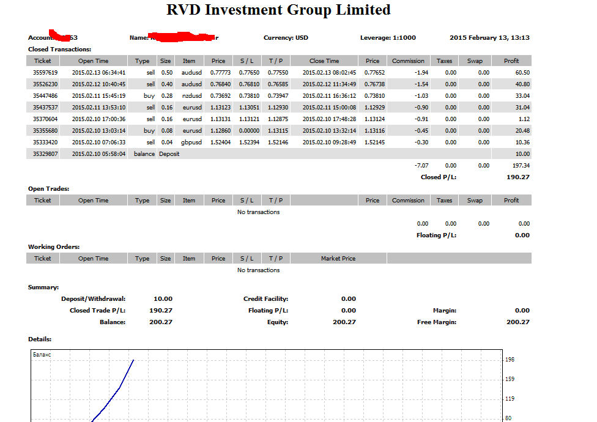Click the Market Price column header
This screenshot has height=422, width=597.
[x=338, y=258]
